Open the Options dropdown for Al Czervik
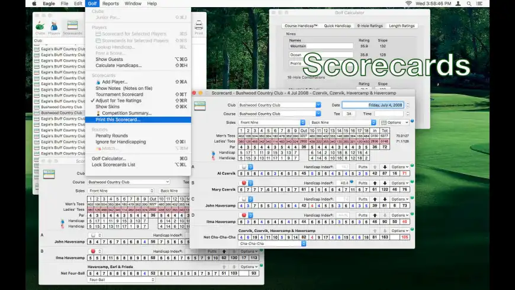 pos(400,167)
